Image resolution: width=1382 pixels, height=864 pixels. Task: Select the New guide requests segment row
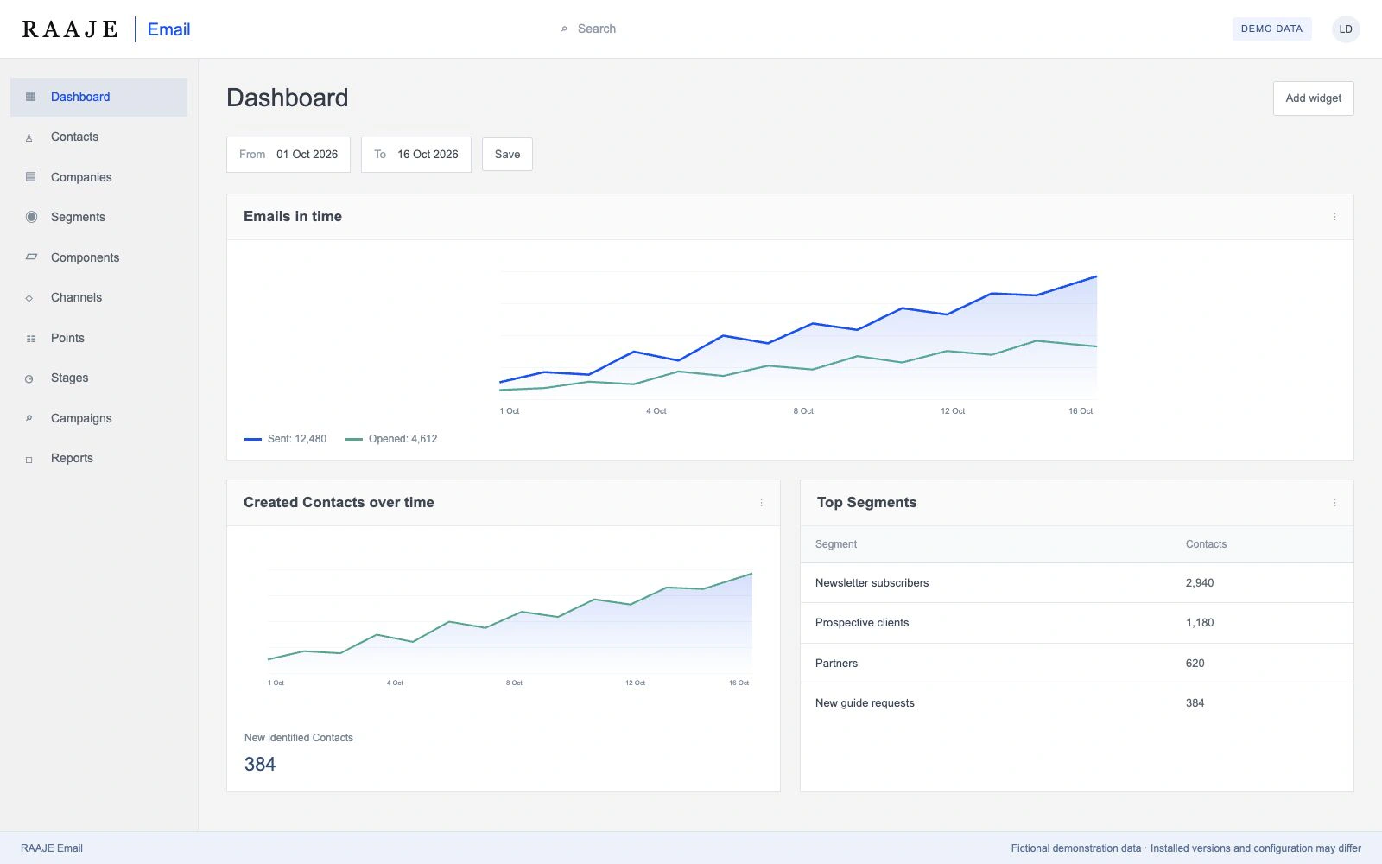(x=1076, y=703)
